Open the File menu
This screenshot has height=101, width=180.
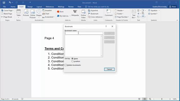[4, 7]
